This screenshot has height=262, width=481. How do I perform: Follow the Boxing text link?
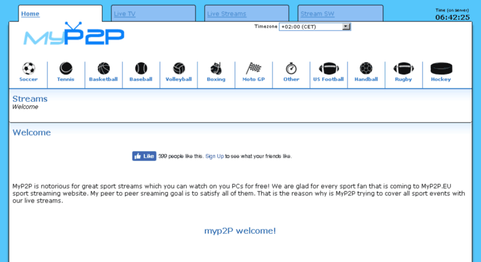coord(216,79)
